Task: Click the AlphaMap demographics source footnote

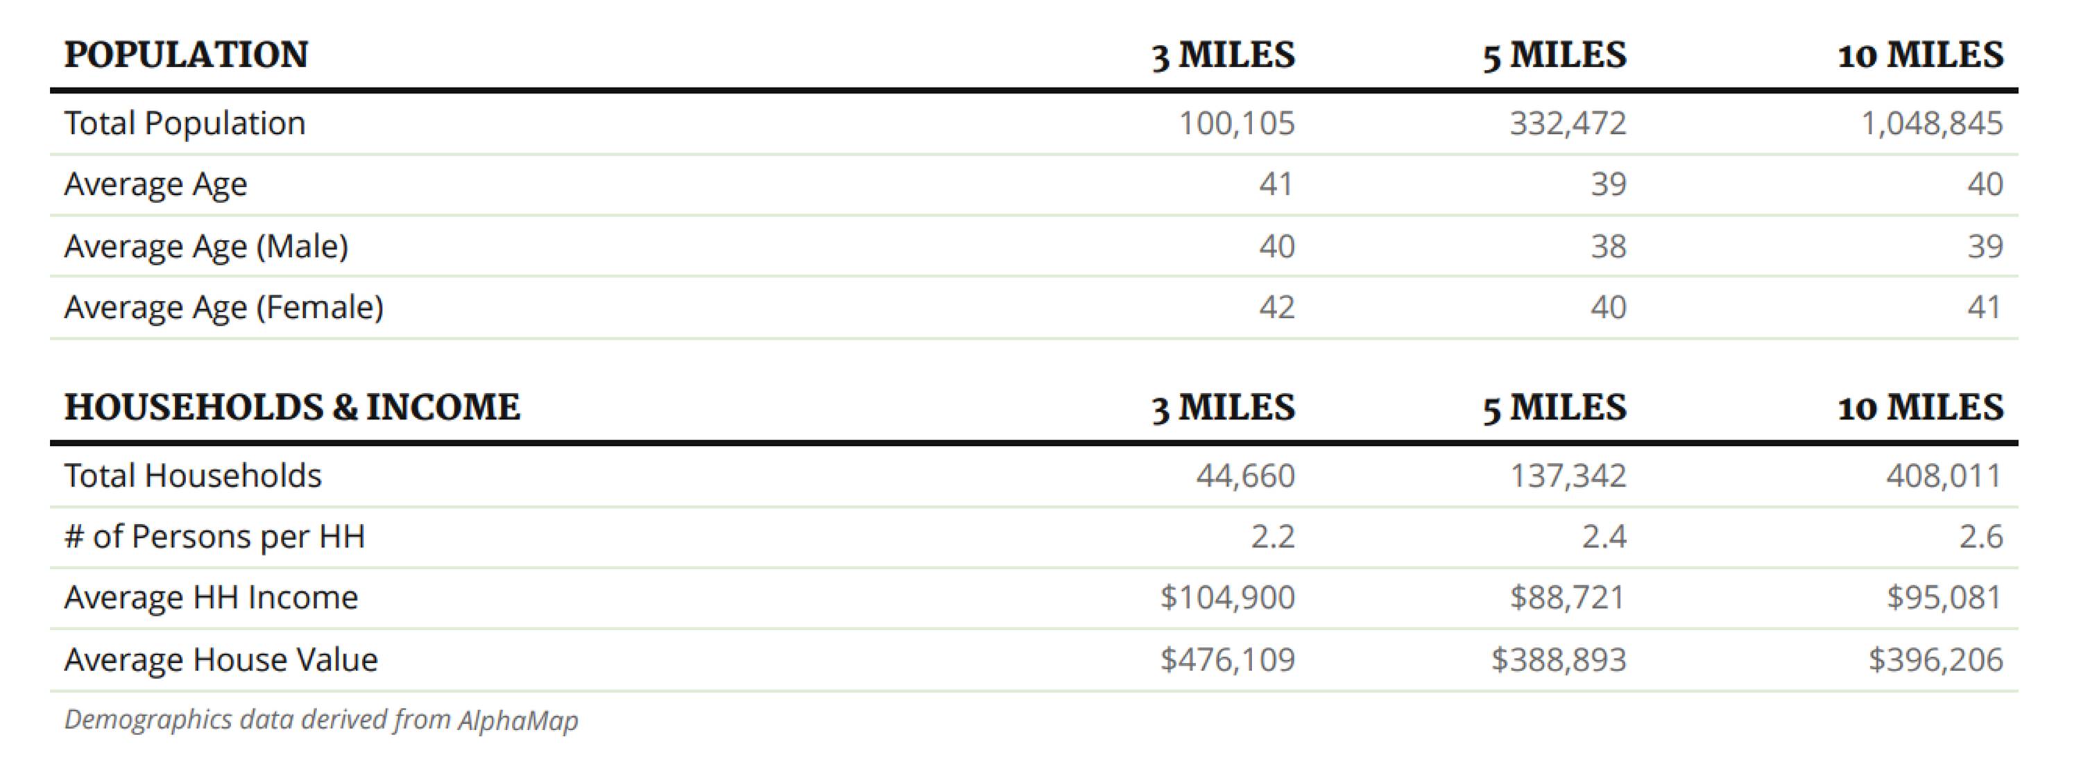Action: click(x=322, y=720)
